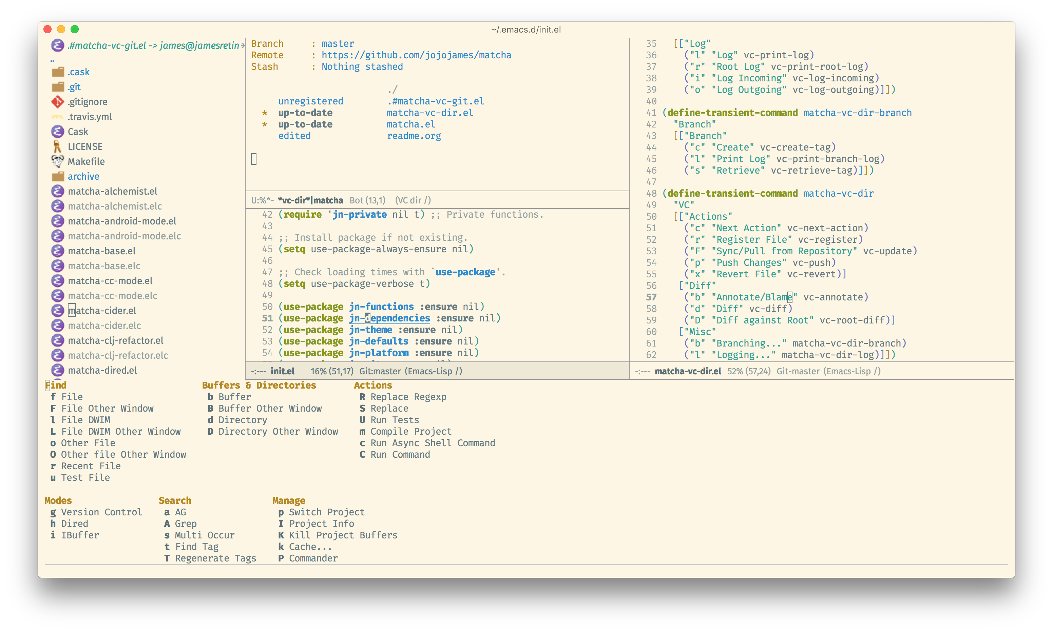The height and width of the screenshot is (632, 1053).
Task: Click the icon beside matcha-dired.el
Action: 58,370
